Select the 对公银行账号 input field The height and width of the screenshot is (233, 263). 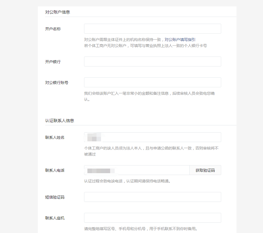coord(152,82)
